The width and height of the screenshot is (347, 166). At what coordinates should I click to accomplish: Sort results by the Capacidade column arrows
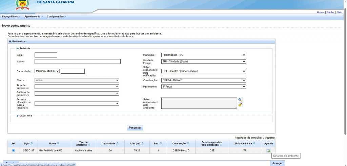118,143
